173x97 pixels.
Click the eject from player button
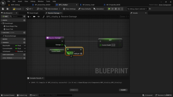(119, 9)
